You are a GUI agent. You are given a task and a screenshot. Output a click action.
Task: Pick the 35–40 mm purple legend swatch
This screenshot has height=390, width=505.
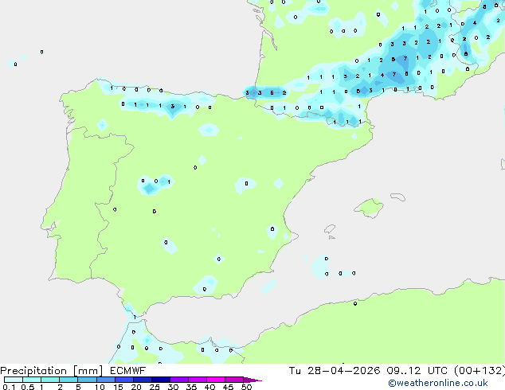[198, 380]
